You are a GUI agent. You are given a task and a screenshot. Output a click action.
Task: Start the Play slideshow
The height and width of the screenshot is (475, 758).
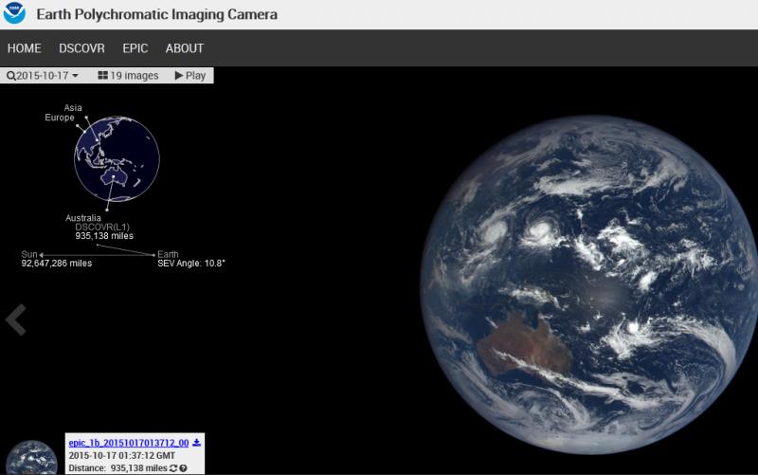pos(190,76)
